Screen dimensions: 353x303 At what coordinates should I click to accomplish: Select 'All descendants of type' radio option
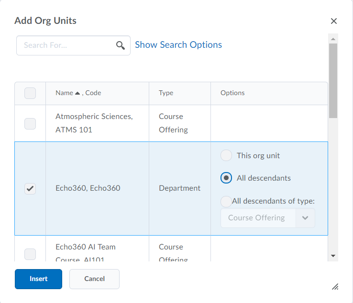(x=226, y=201)
